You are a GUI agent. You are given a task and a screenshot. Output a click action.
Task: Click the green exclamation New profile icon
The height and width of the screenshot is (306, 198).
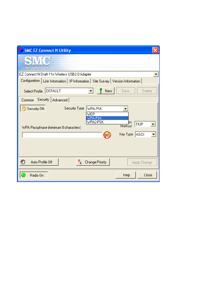tap(101, 91)
